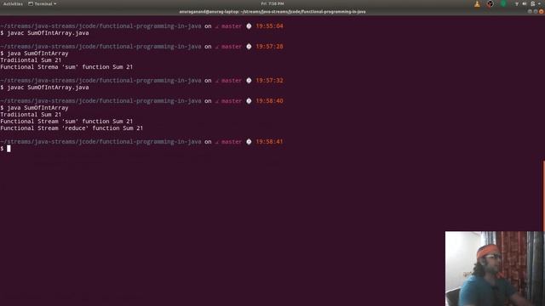Expand the system menu arrow
The image size is (545, 306).
pos(539,3)
